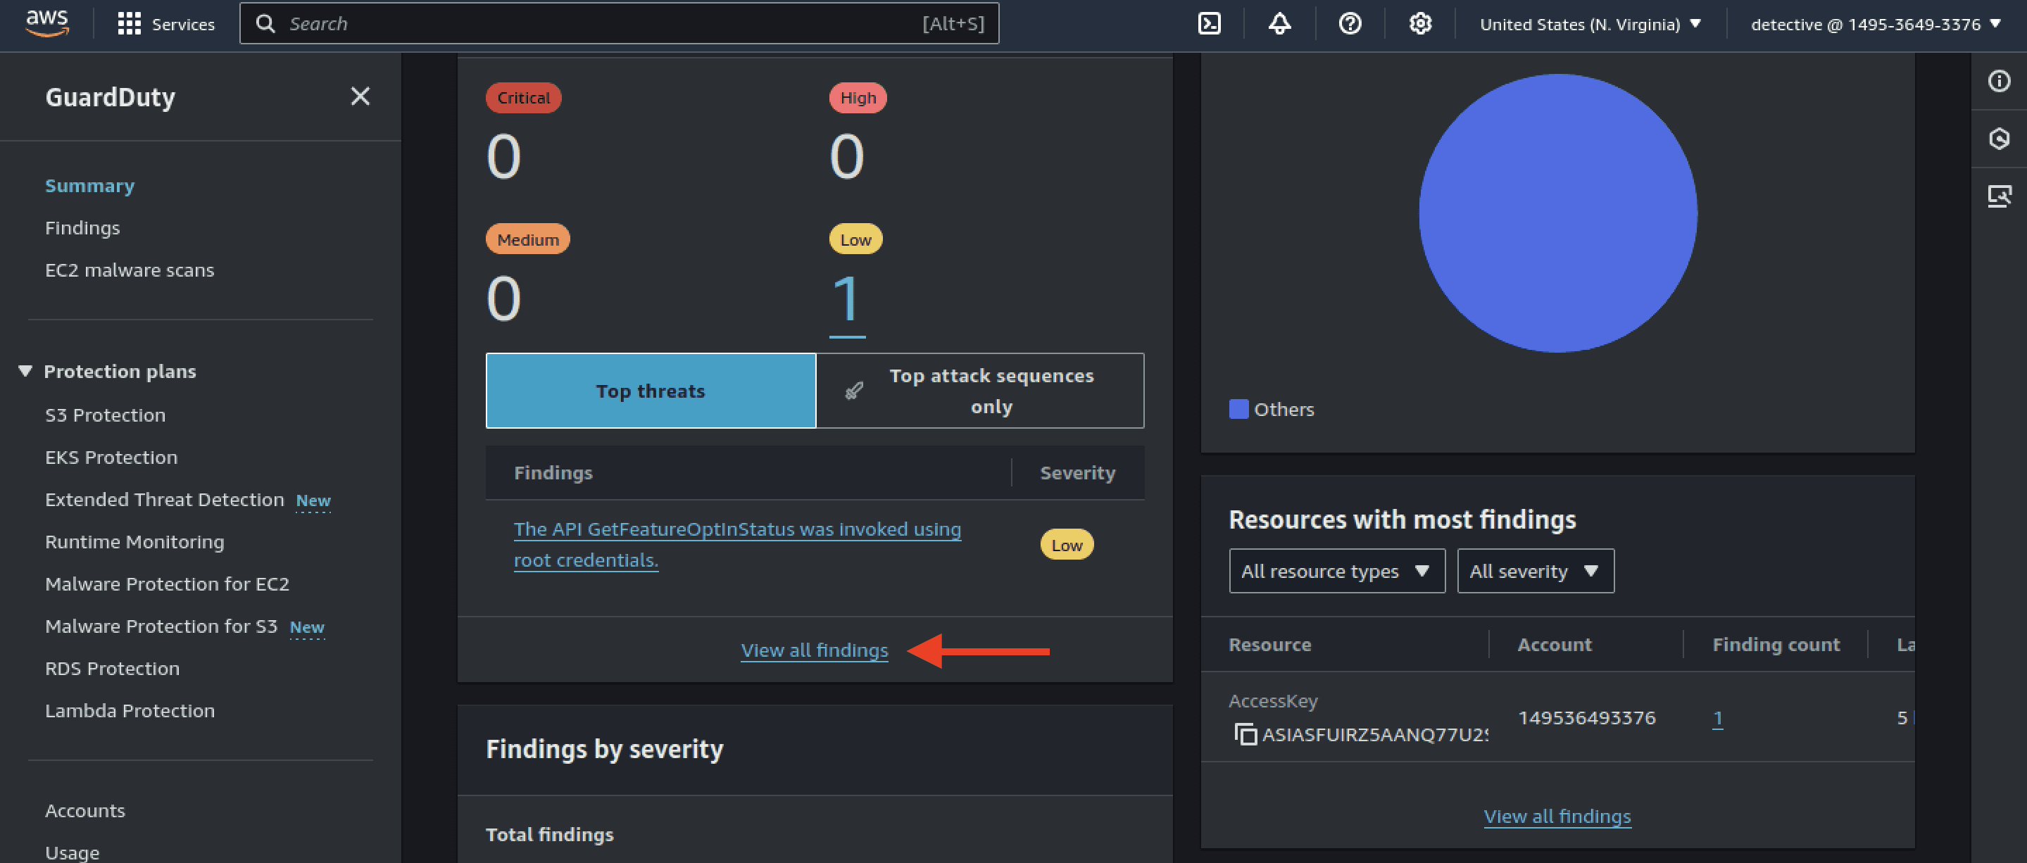Screen dimensions: 2027x863
Task: Open the Services grid menu
Action: tap(129, 24)
